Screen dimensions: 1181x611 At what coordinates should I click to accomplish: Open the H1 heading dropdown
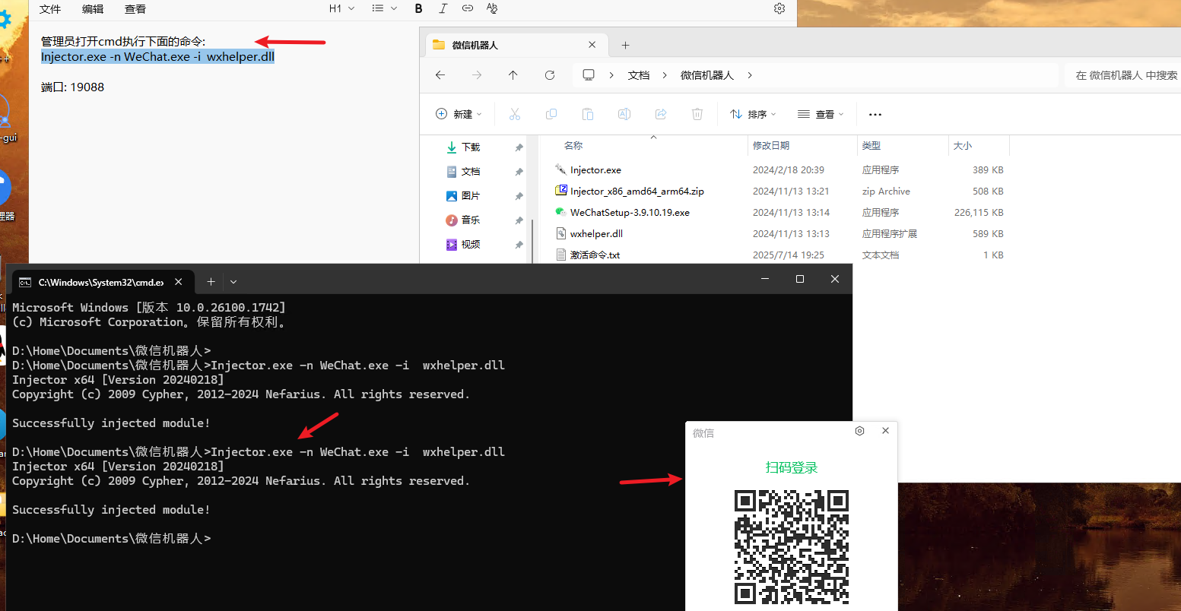(x=341, y=8)
